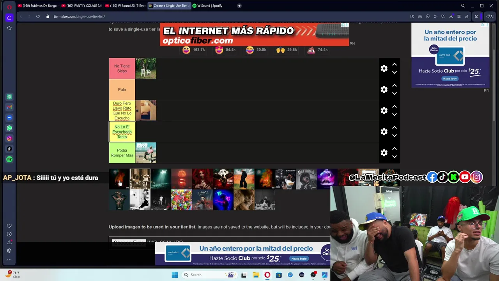This screenshot has height=281, width=499.
Task: Open the Opera AI button in toolbar
Action: 490,16
